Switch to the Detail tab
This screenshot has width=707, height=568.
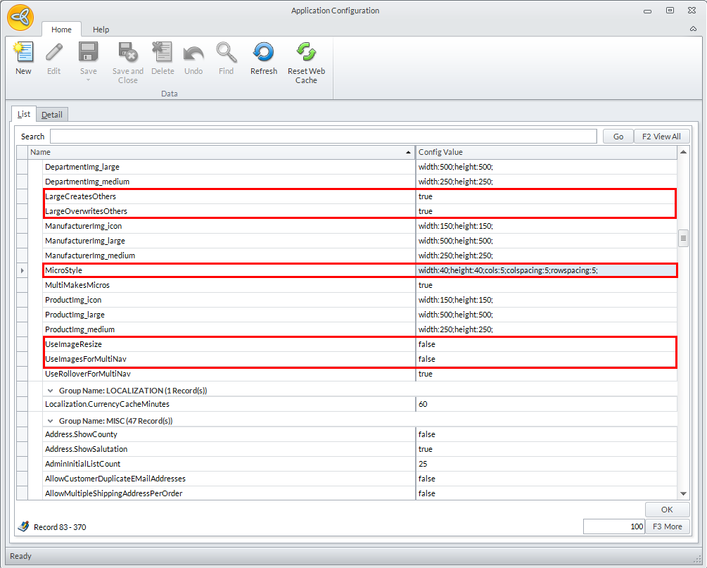pyautogui.click(x=51, y=115)
